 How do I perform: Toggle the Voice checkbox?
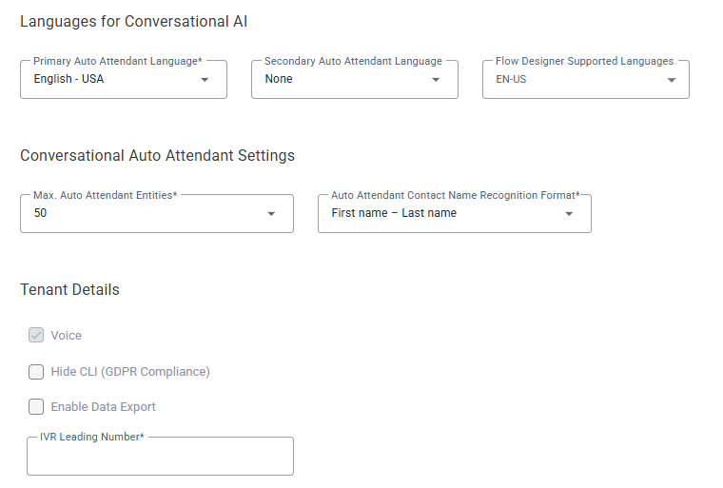tap(36, 335)
